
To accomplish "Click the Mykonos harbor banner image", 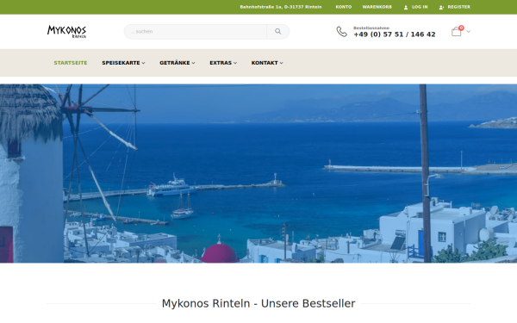I will [258, 173].
